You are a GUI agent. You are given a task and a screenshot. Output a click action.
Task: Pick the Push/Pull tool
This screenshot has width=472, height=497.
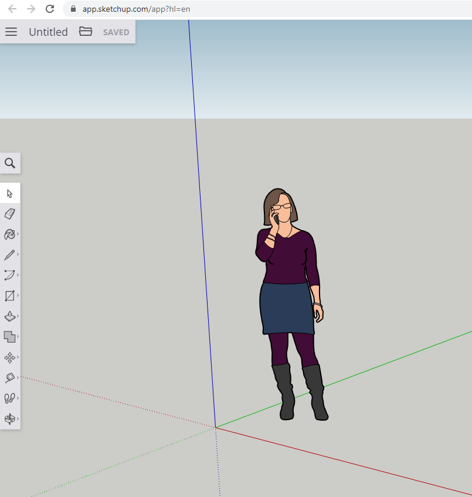[10, 316]
